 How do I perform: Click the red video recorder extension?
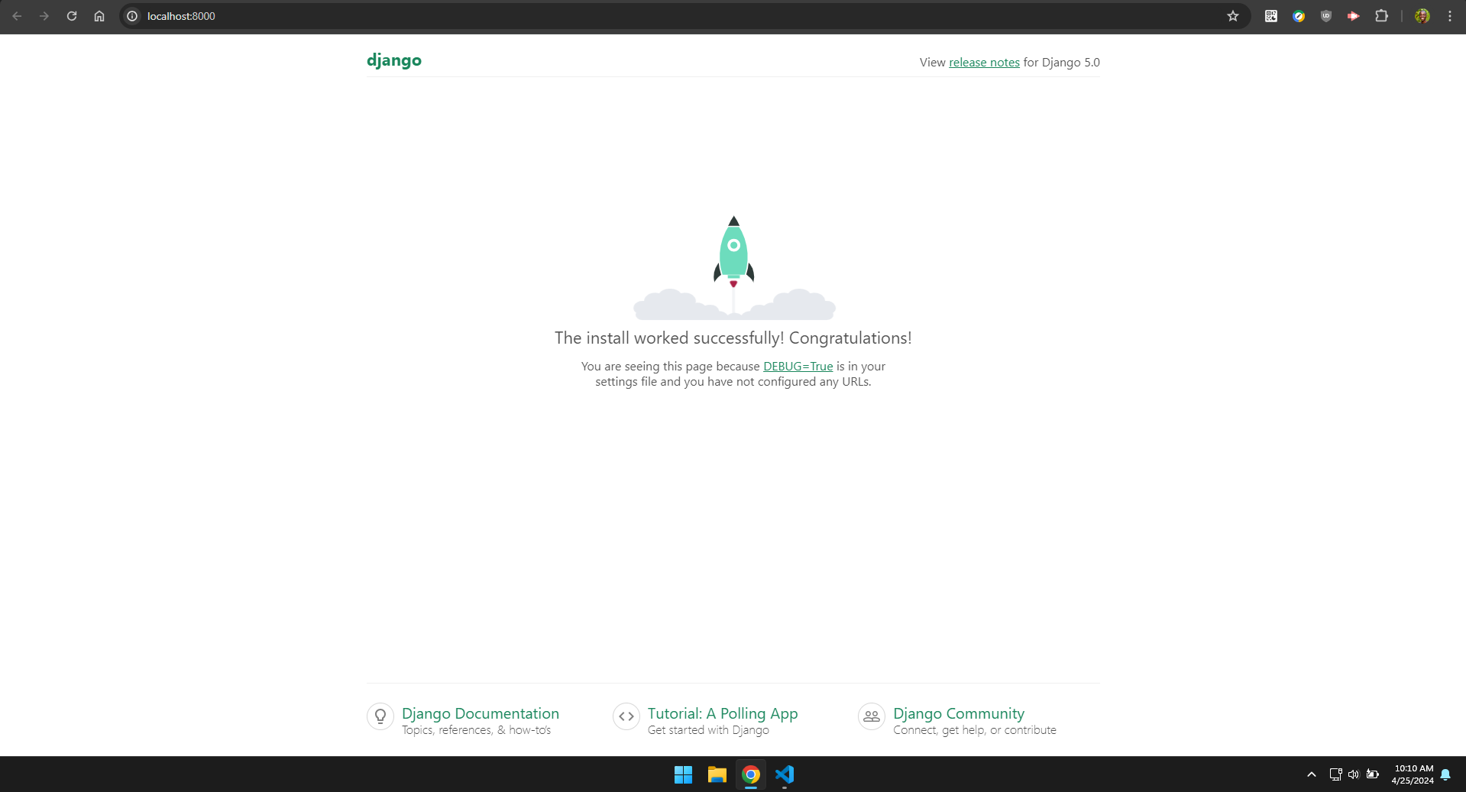pos(1354,16)
